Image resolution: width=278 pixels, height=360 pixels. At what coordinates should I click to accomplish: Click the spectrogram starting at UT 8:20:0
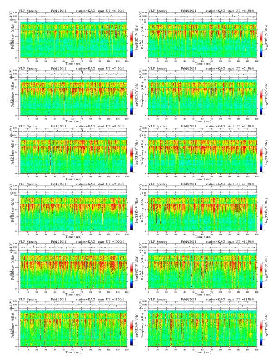(73, 155)
